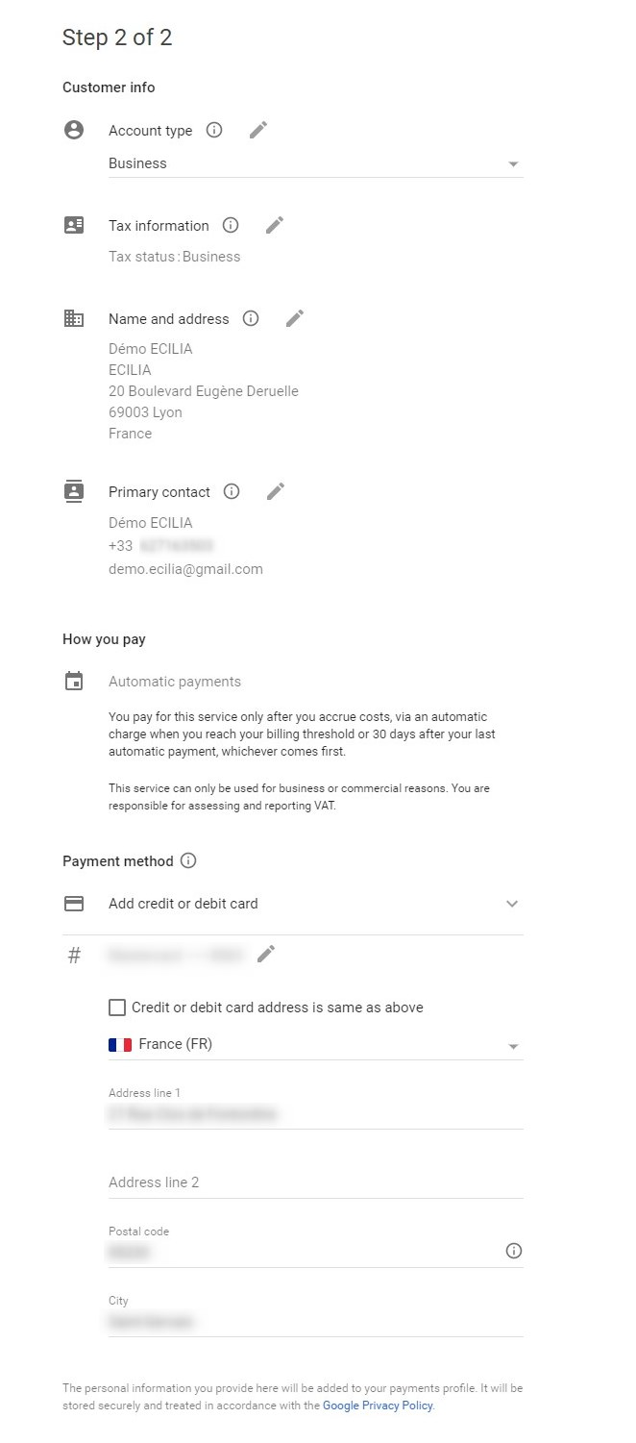This screenshot has height=1443, width=636.
Task: Edit the blurred card number
Action: pos(266,954)
